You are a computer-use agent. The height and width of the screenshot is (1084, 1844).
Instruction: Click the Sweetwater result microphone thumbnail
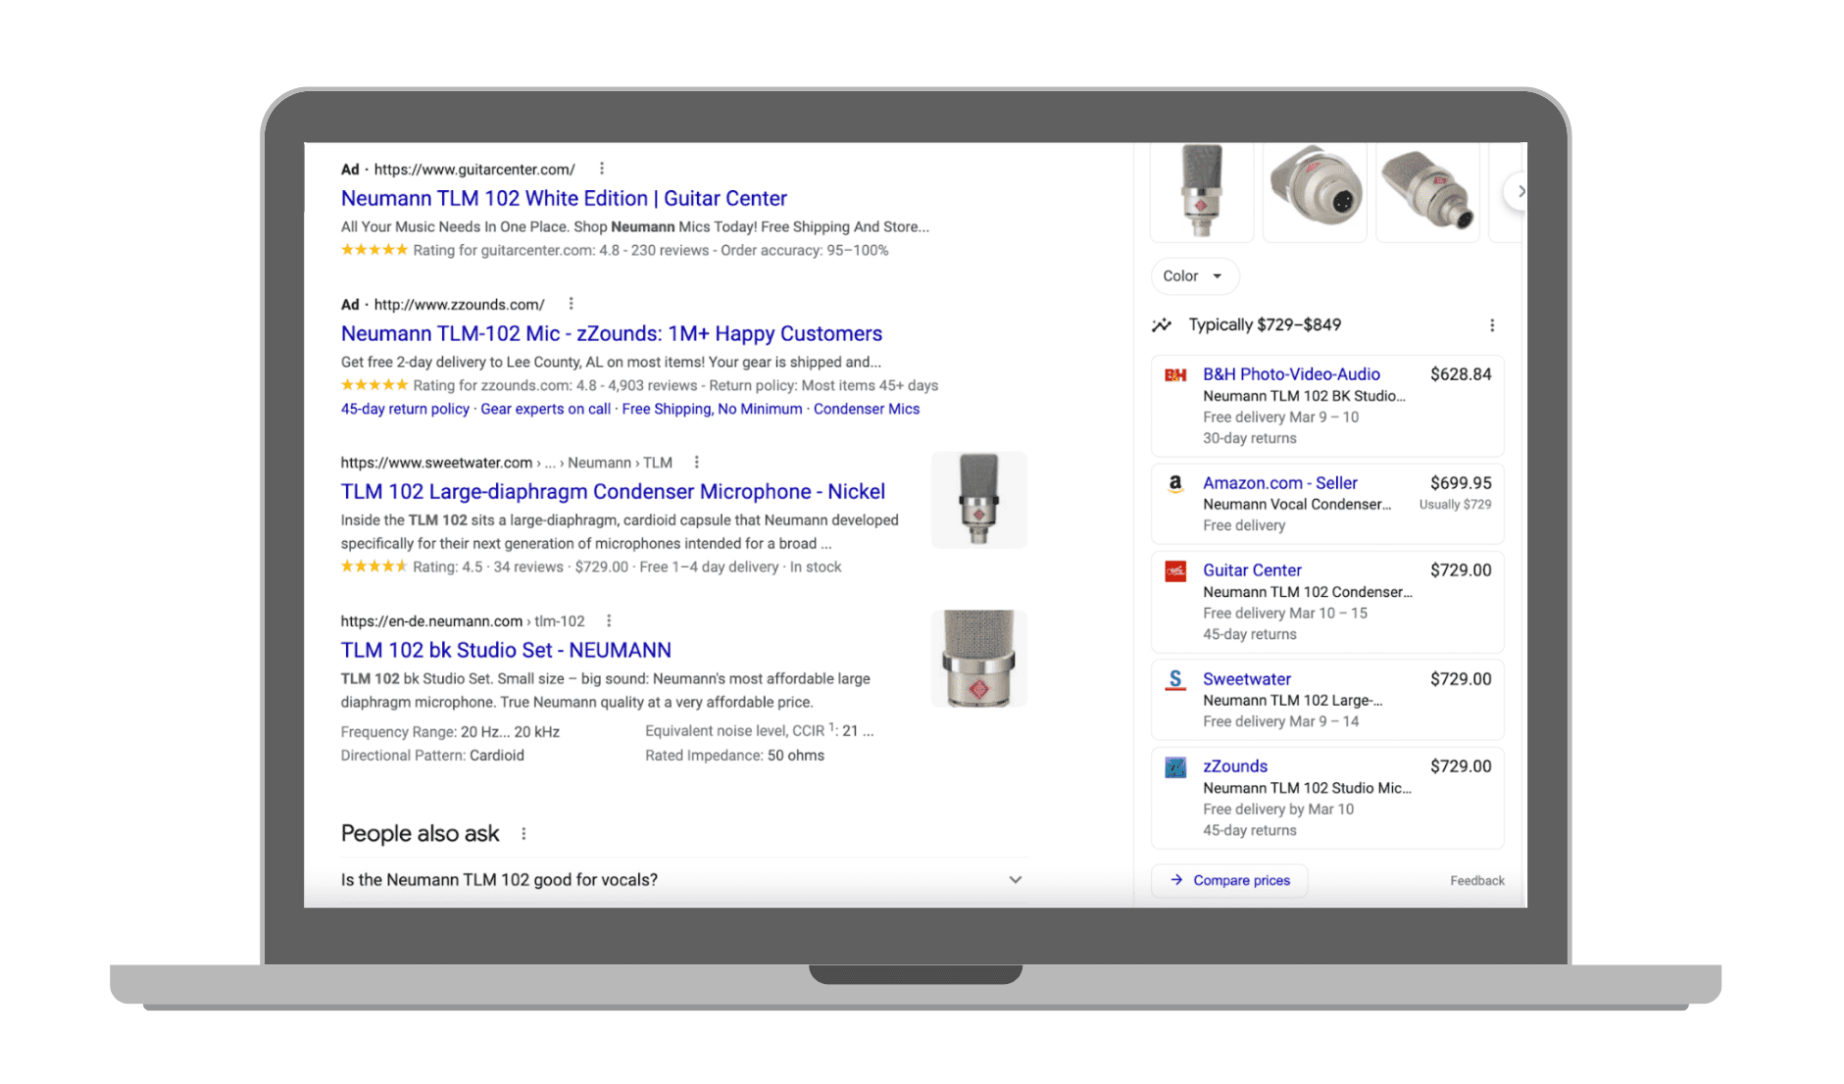point(977,500)
